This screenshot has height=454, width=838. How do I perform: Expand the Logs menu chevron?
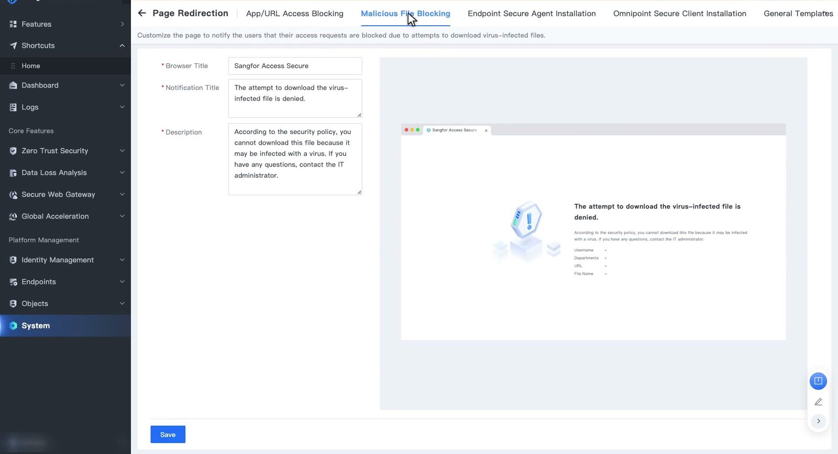click(122, 107)
